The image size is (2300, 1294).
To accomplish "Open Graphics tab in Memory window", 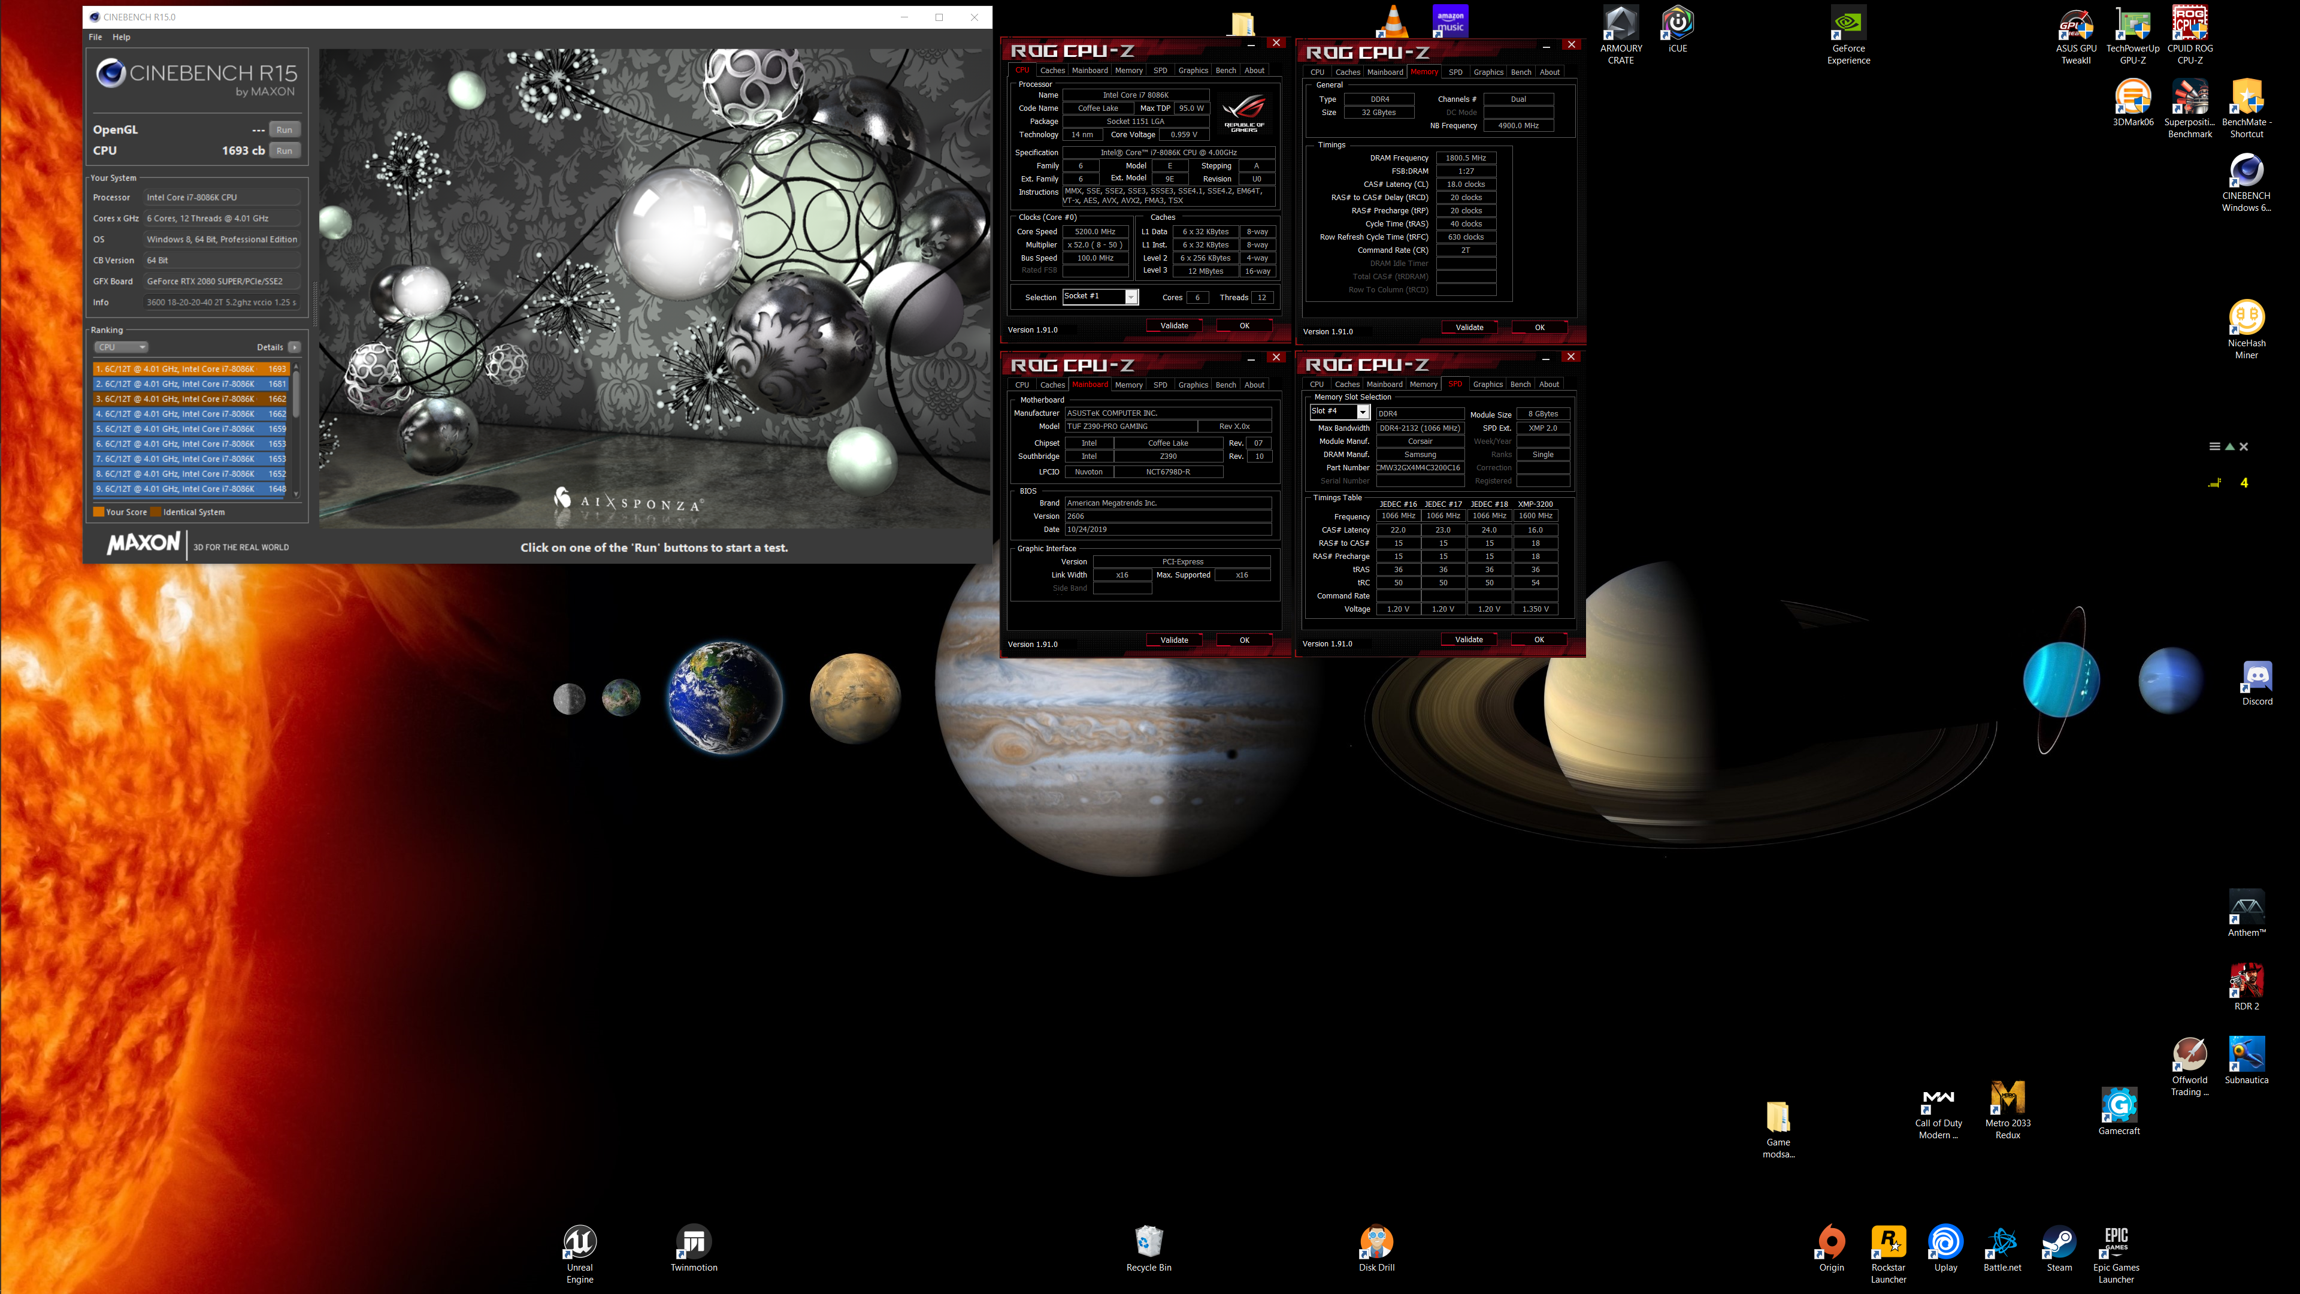I will (x=1487, y=72).
